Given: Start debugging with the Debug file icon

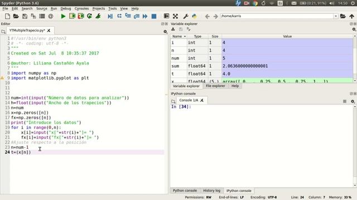Looking at the screenshot, I should coord(110,16).
